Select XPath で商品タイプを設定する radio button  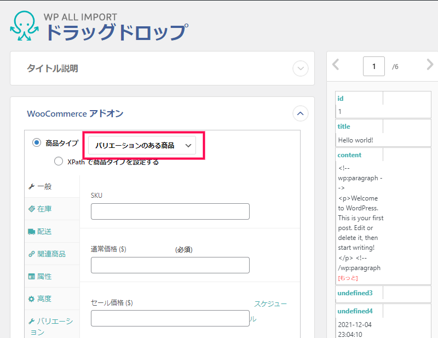tap(59, 161)
